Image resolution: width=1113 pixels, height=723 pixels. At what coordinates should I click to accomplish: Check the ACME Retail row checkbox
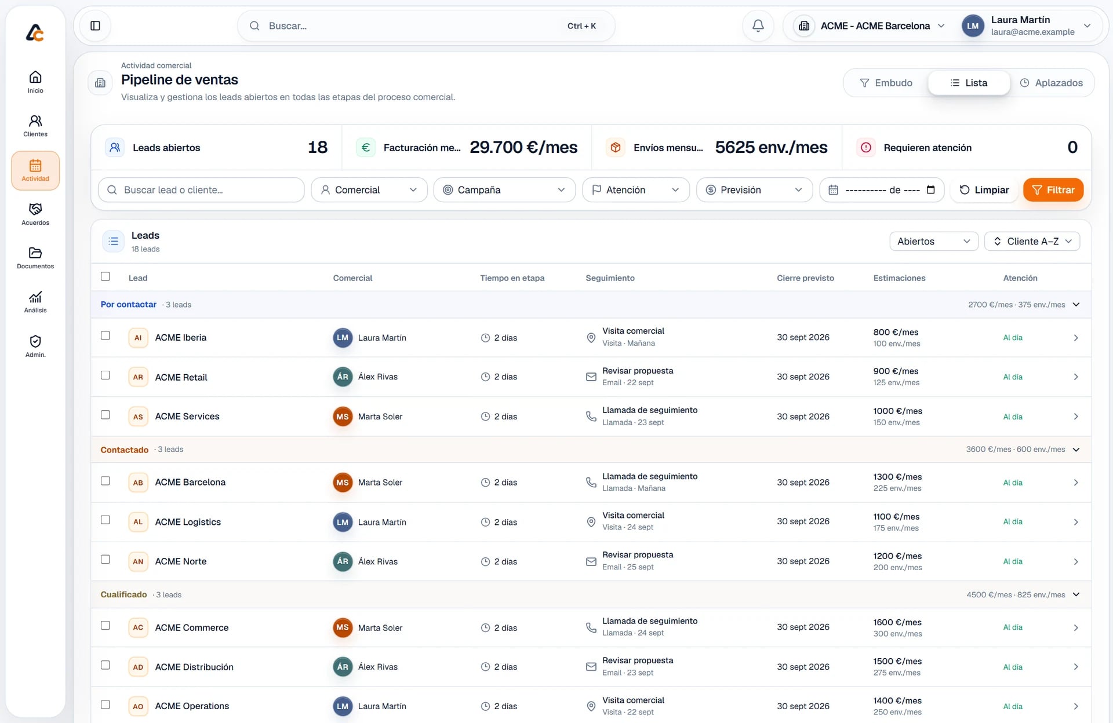tap(105, 375)
